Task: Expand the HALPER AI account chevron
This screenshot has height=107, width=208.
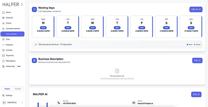Action: [22, 102]
